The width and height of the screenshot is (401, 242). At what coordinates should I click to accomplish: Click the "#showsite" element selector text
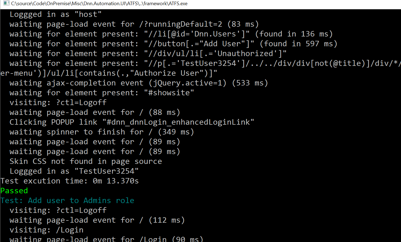tap(171, 93)
